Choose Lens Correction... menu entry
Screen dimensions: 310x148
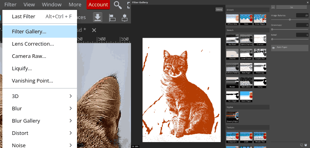click(40, 44)
